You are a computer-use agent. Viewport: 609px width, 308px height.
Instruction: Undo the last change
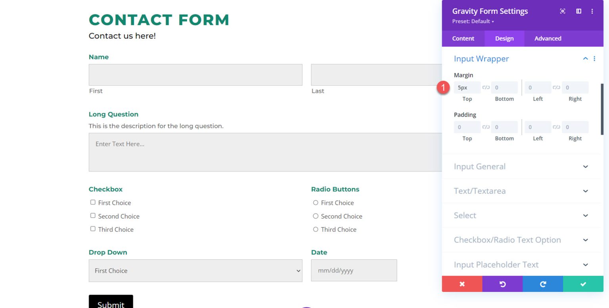tap(502, 283)
